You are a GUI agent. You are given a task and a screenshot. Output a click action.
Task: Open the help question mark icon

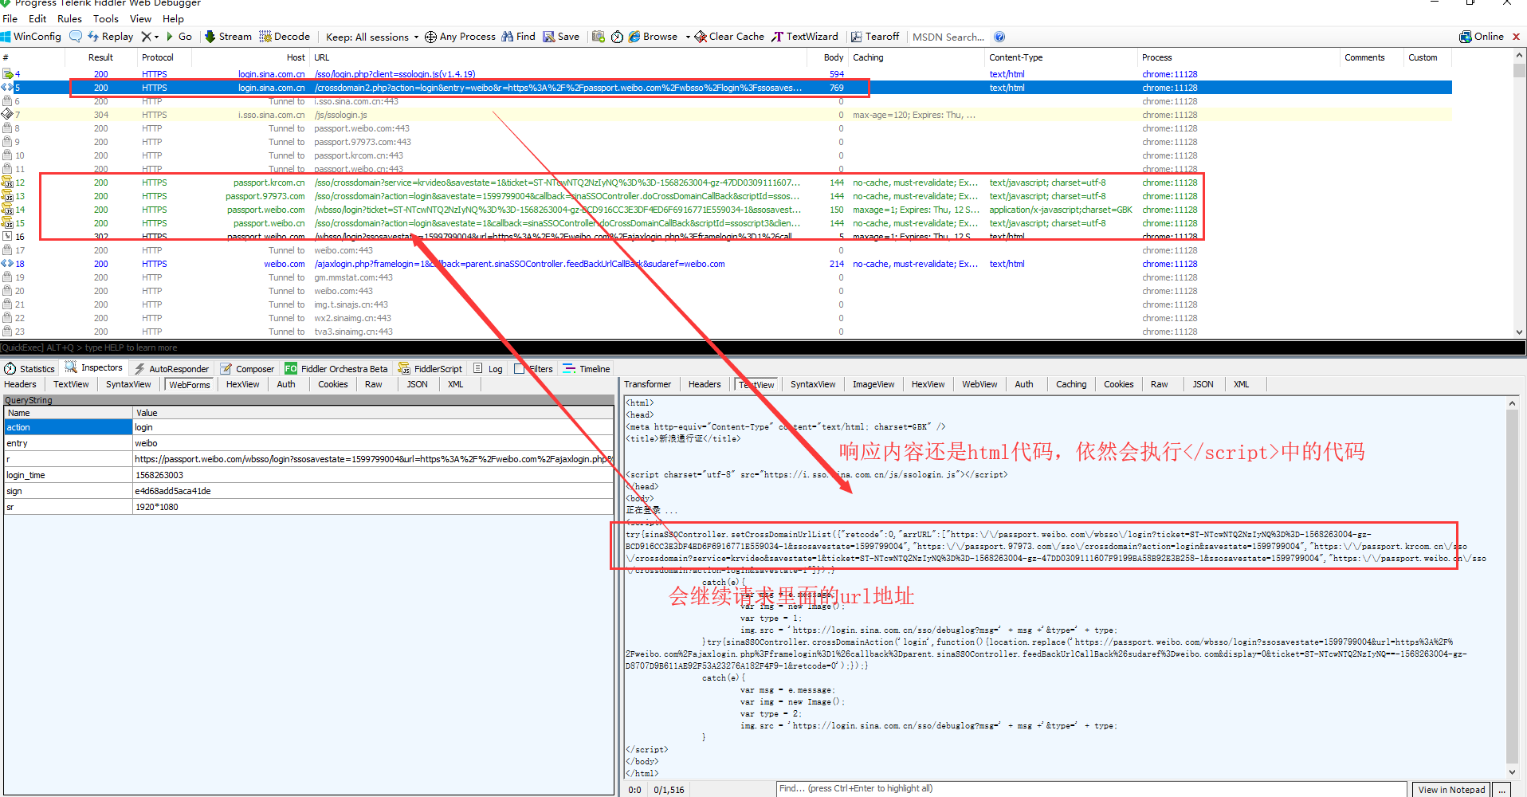pyautogui.click(x=999, y=37)
